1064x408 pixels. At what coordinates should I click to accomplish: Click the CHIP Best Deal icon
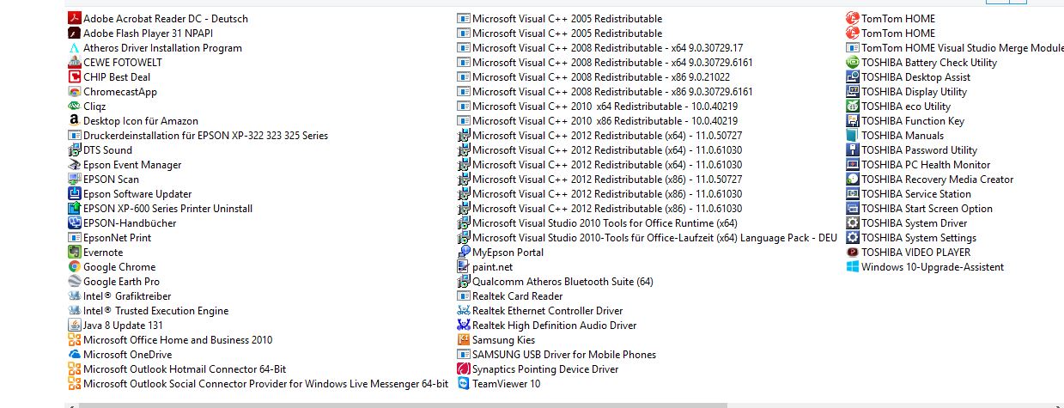coord(75,76)
